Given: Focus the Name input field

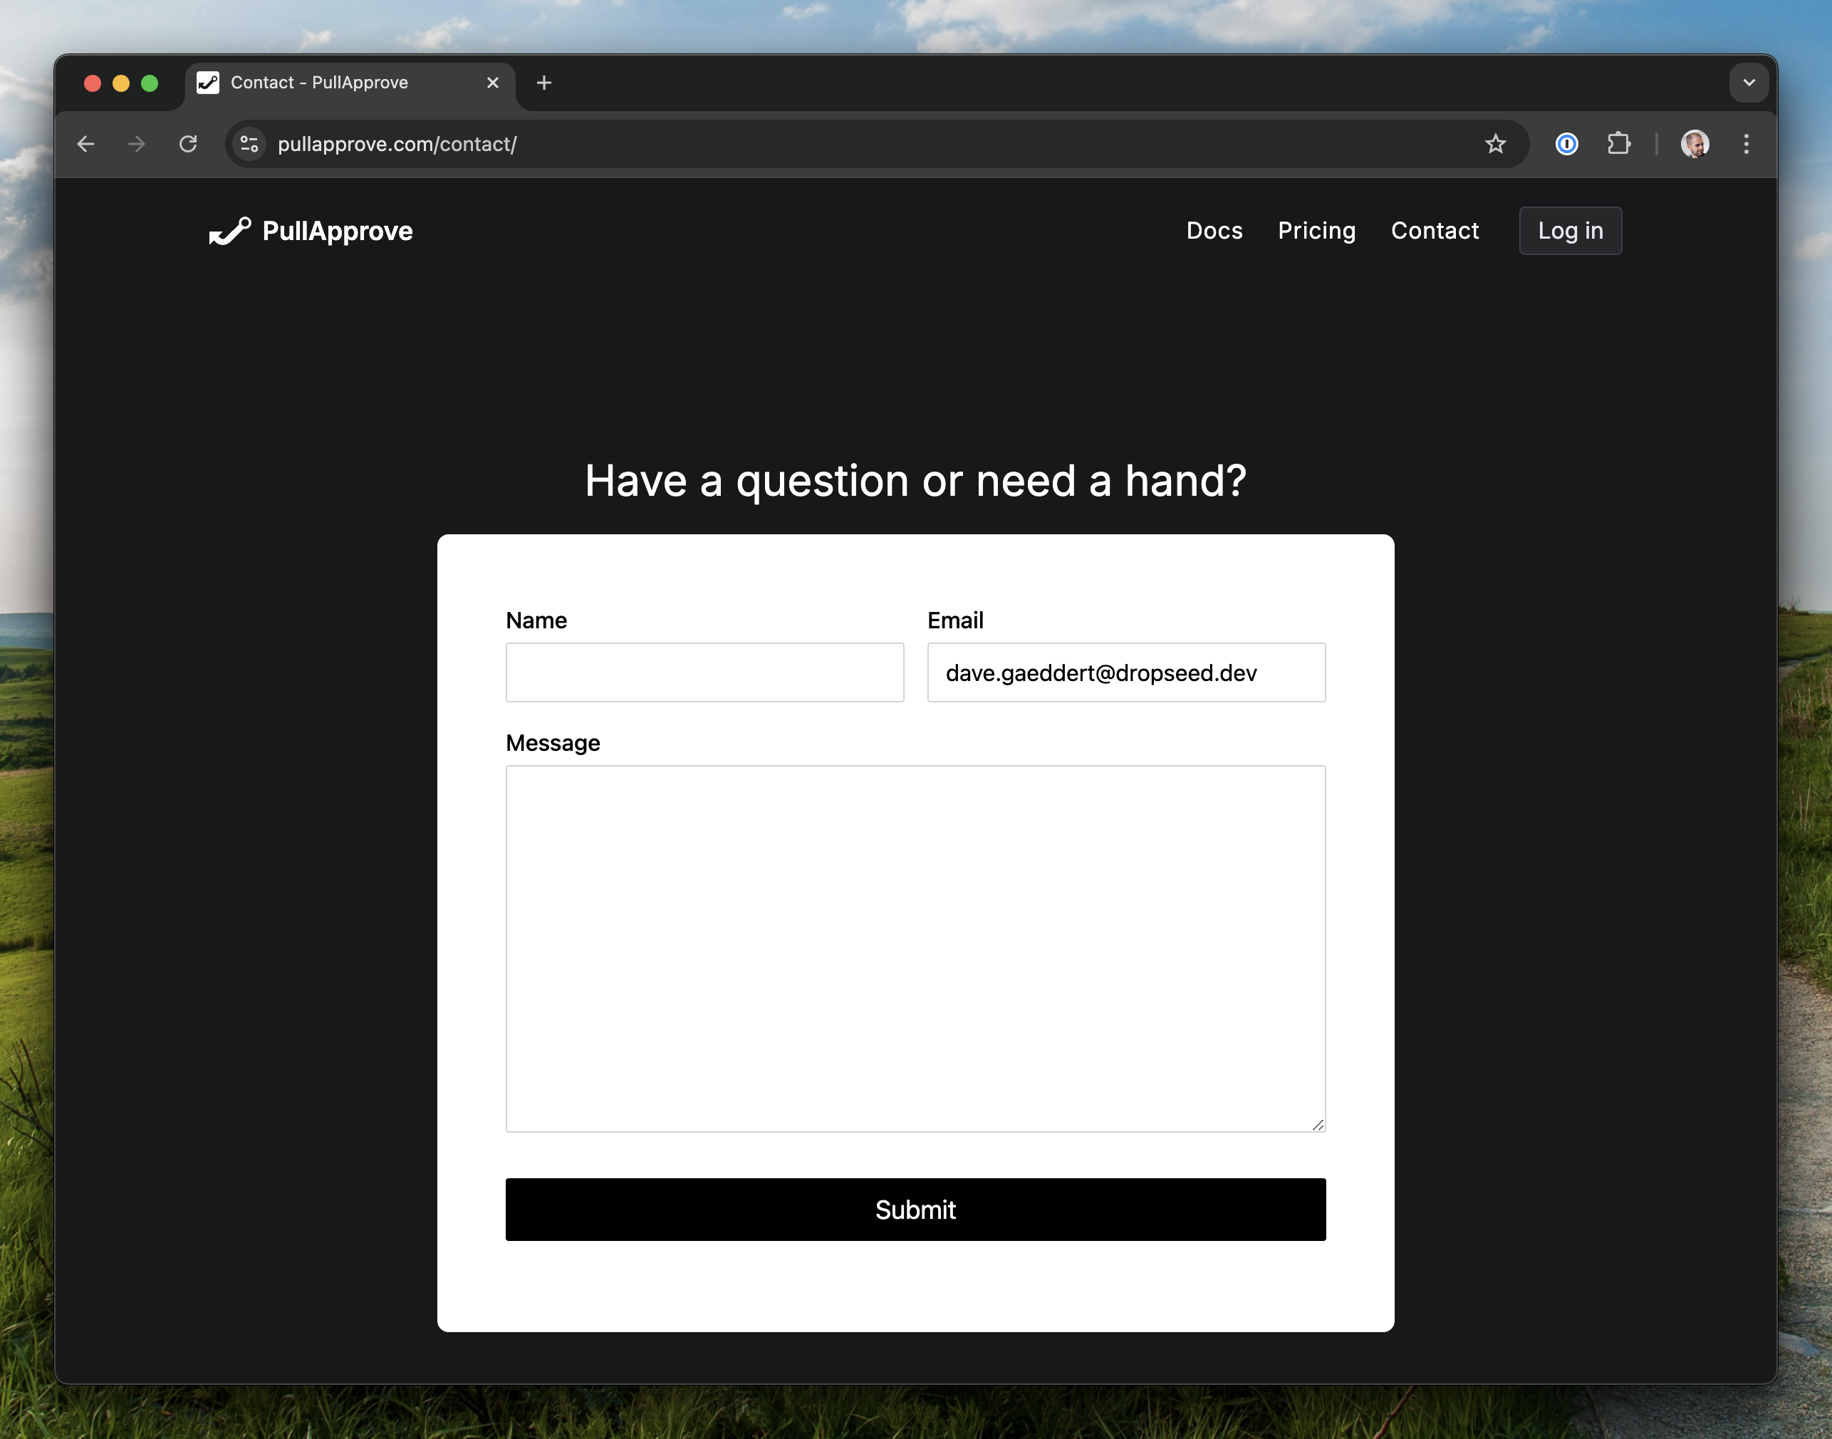Looking at the screenshot, I should tap(704, 672).
